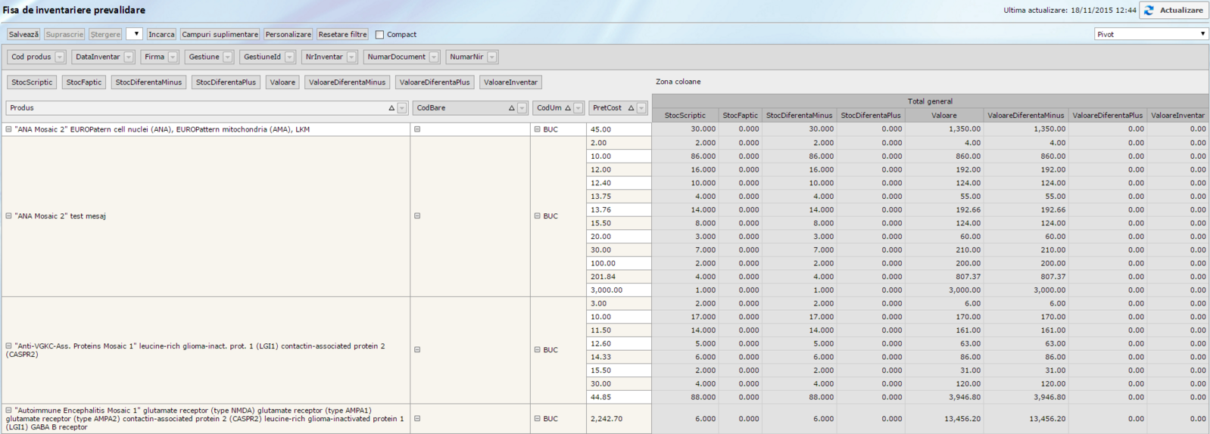The width and height of the screenshot is (1210, 434).
Task: Click the sort triangle on PretCost header
Action: click(631, 108)
